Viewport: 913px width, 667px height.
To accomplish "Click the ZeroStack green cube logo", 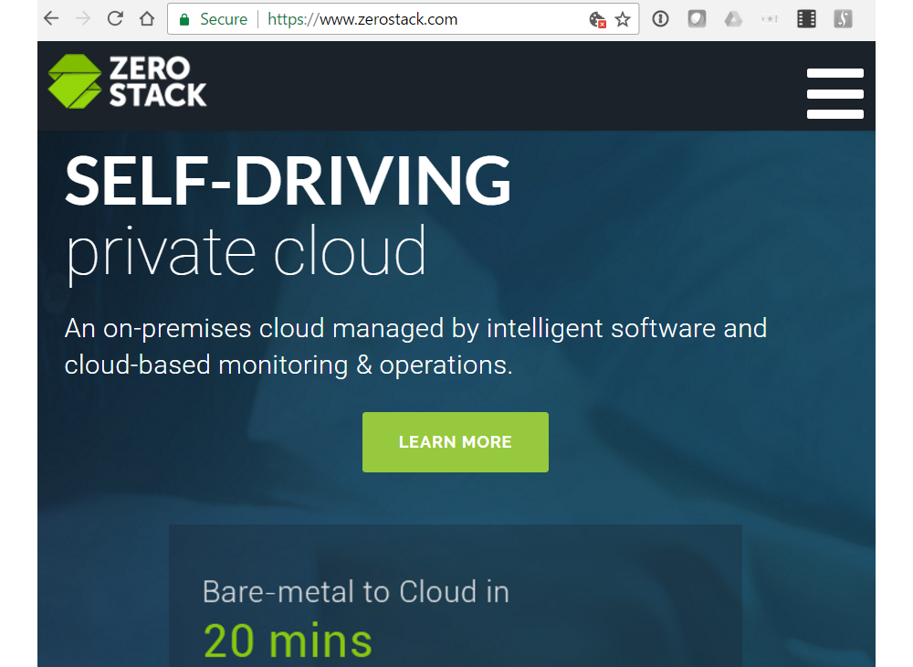I will 75,81.
